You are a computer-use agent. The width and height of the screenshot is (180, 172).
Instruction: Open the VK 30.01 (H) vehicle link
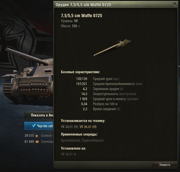(x=69, y=127)
